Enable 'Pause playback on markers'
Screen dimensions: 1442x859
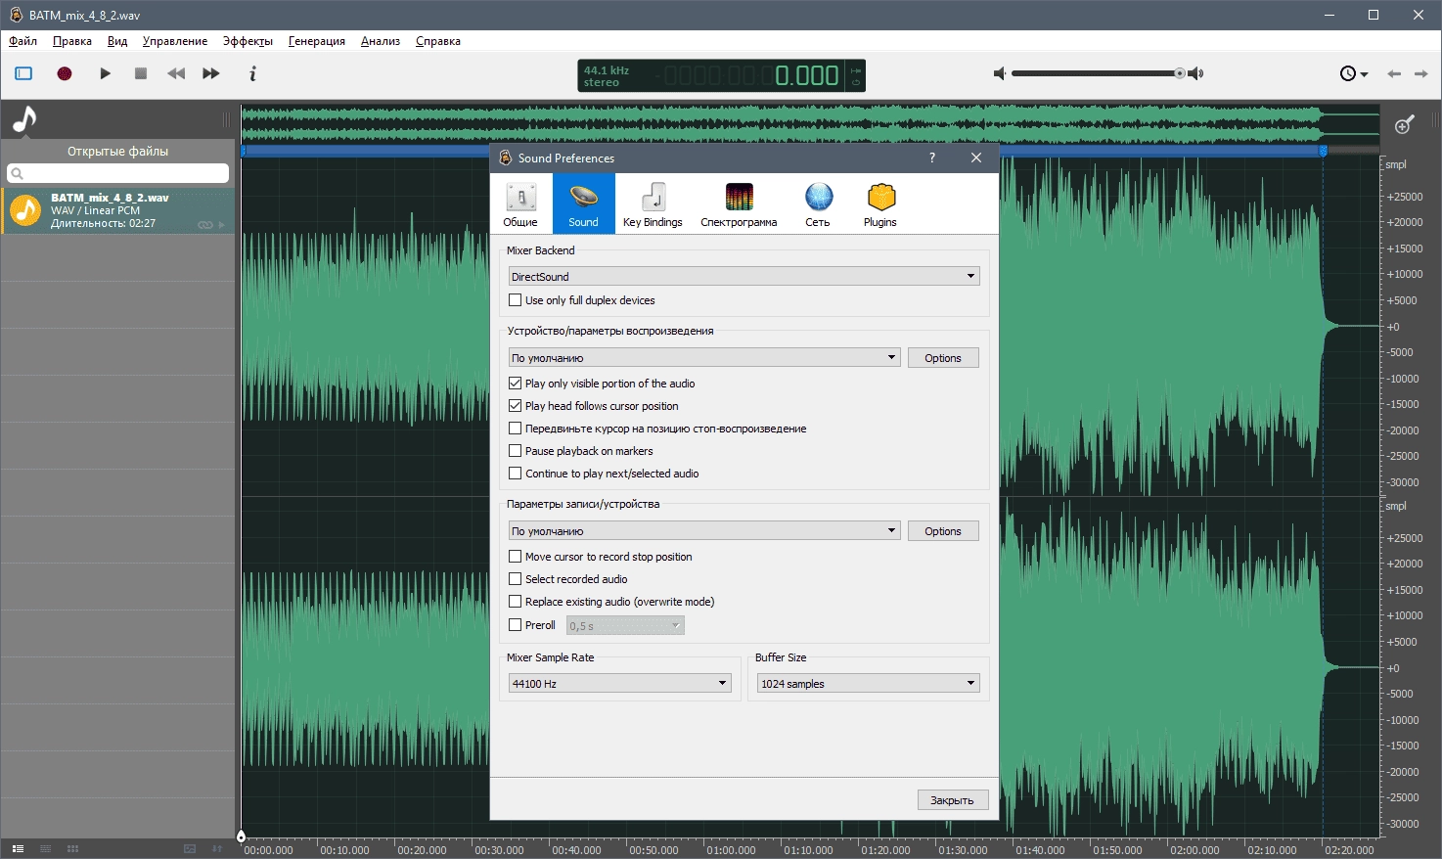516,451
